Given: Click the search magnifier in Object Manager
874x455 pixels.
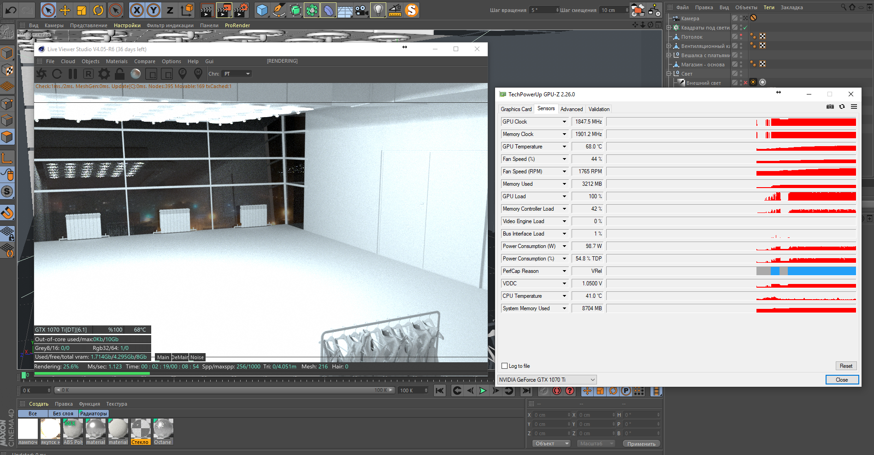Looking at the screenshot, I should (844, 7).
